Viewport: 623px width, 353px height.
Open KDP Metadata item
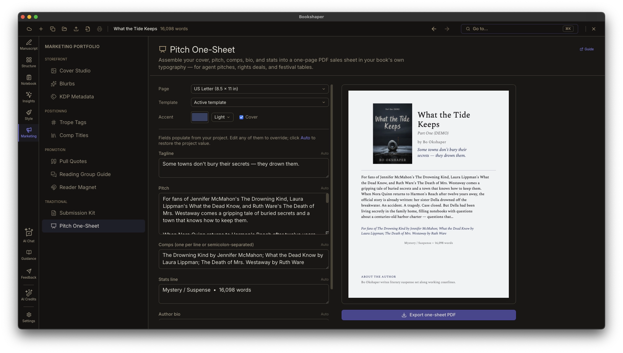(x=93, y=97)
